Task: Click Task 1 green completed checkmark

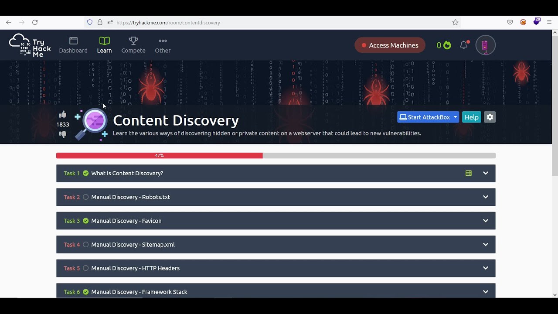Action: click(86, 173)
